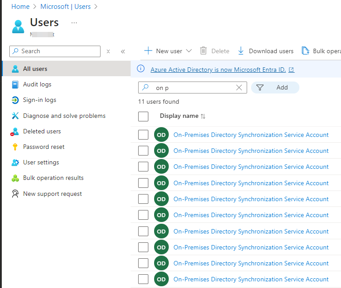Click into the sidebar Search field
The width and height of the screenshot is (341, 288).
click(55, 51)
